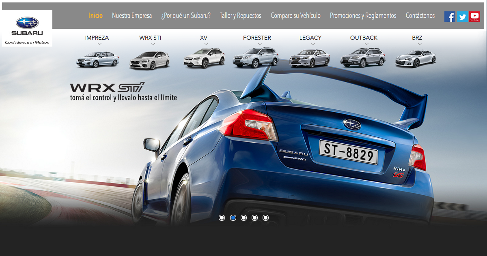The image size is (487, 256).
Task: Select the fourth carousel slide indicator
Action: click(x=254, y=218)
